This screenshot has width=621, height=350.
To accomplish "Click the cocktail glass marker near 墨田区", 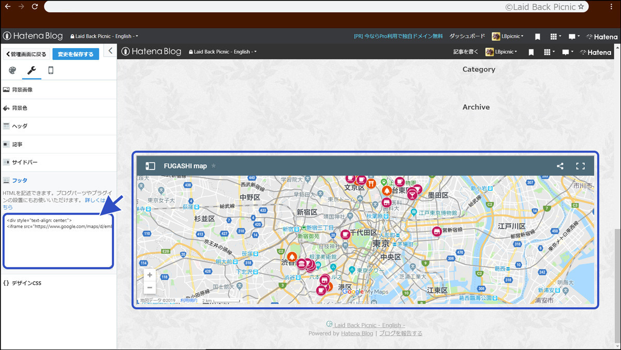I will 411,195.
